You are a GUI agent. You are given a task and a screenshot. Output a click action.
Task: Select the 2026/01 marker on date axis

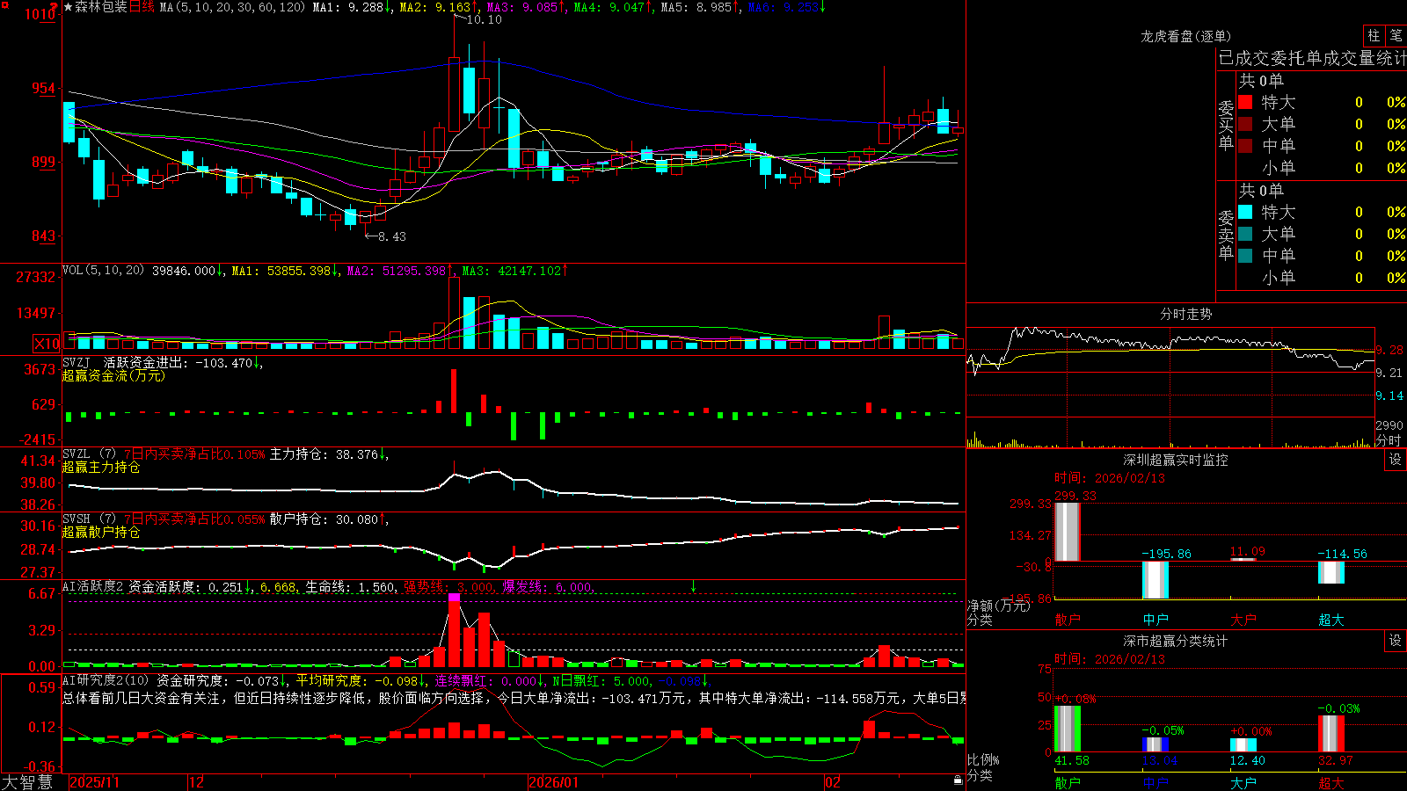pyautogui.click(x=553, y=782)
